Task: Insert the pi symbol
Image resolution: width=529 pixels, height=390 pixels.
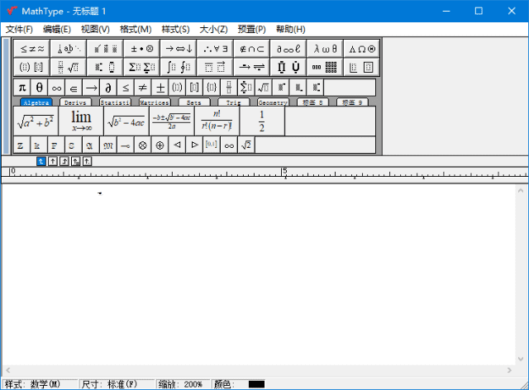Action: pyautogui.click(x=22, y=87)
